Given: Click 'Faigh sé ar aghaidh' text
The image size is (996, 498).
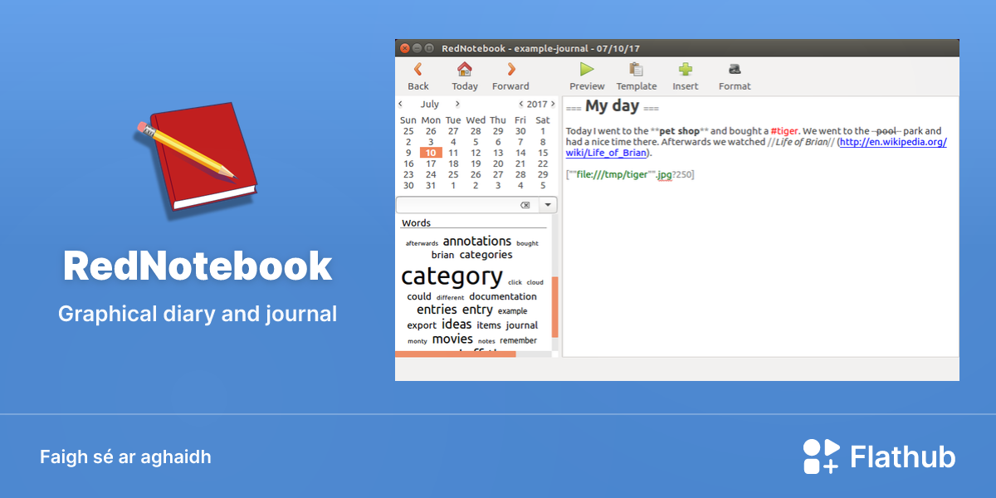Looking at the screenshot, I should (x=125, y=457).
